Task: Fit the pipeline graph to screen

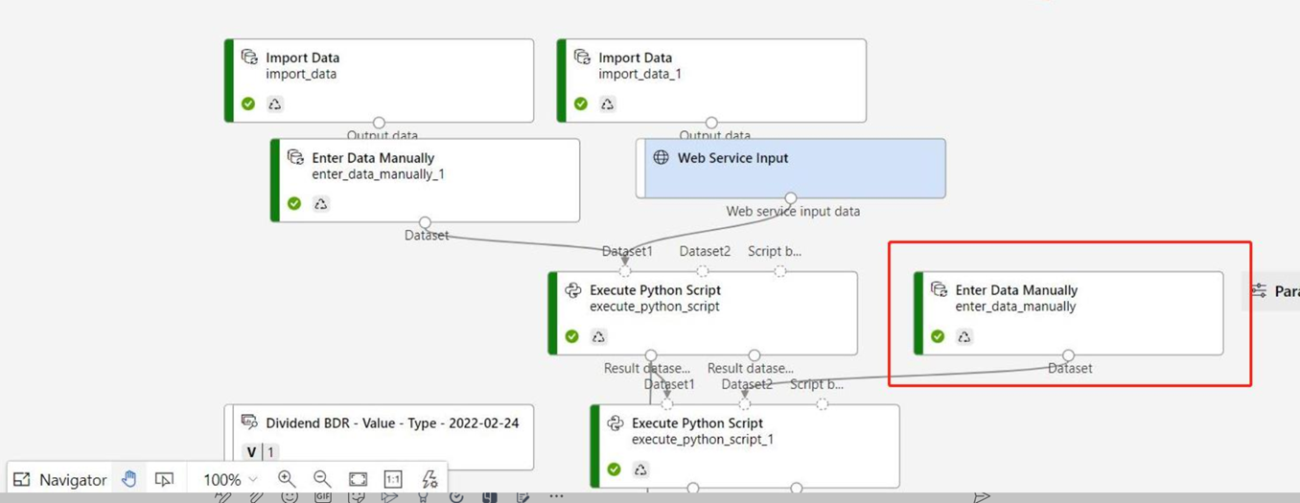Action: tap(358, 479)
